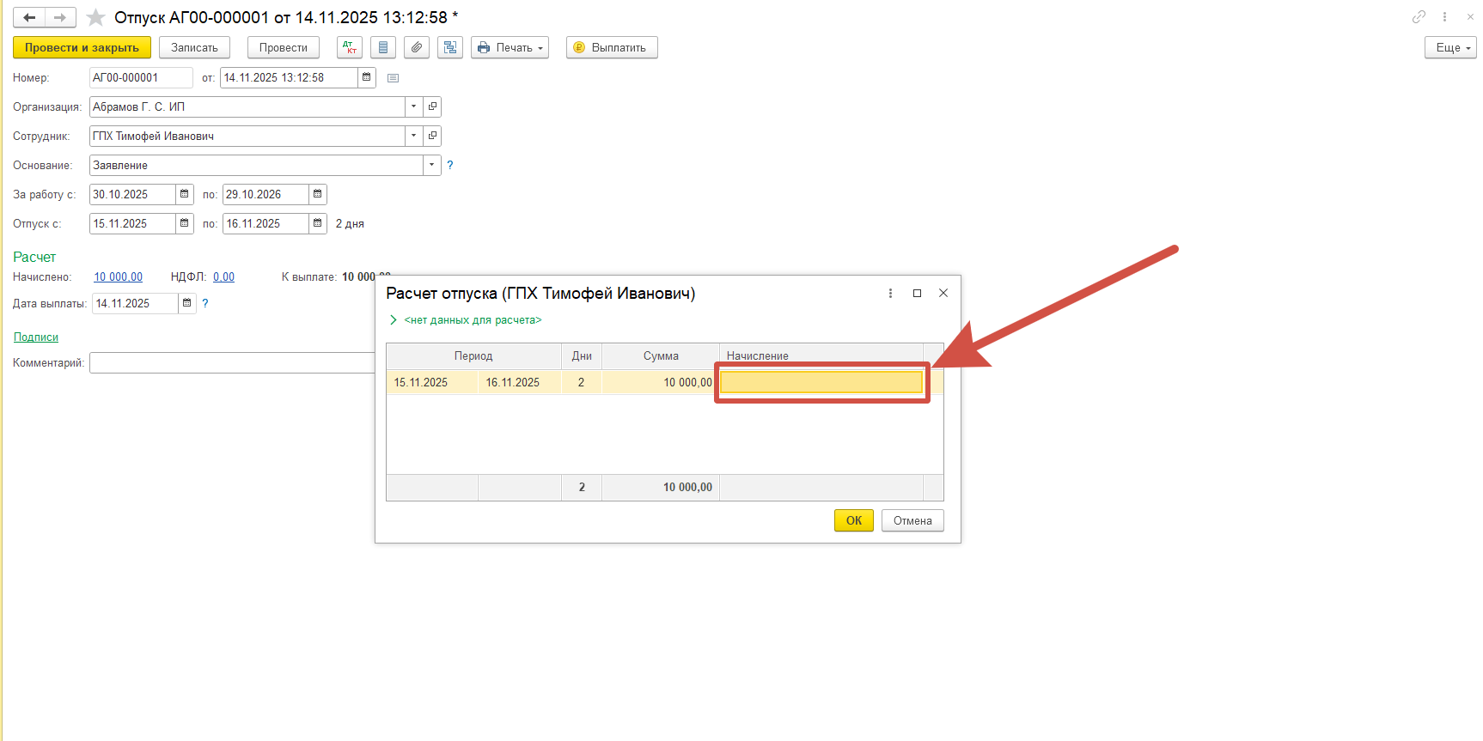Open the dialog's three-dot options menu
The image size is (1483, 741).
890,294
